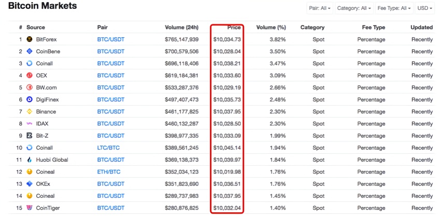Select the $10,034.73 price cell

(226, 39)
